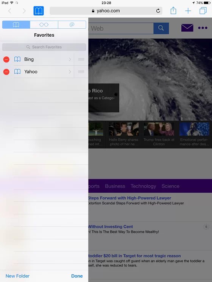The width and height of the screenshot is (212, 282).
Task: Tap the battery indicator in status bar
Action: point(207,3)
